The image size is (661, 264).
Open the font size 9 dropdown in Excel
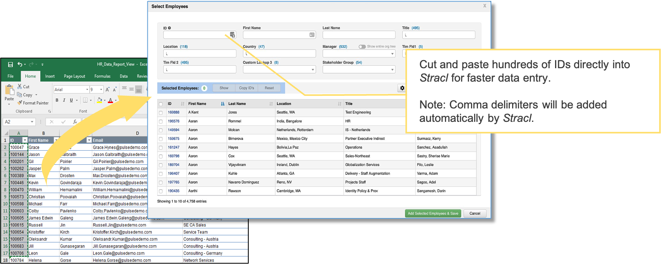[101, 90]
